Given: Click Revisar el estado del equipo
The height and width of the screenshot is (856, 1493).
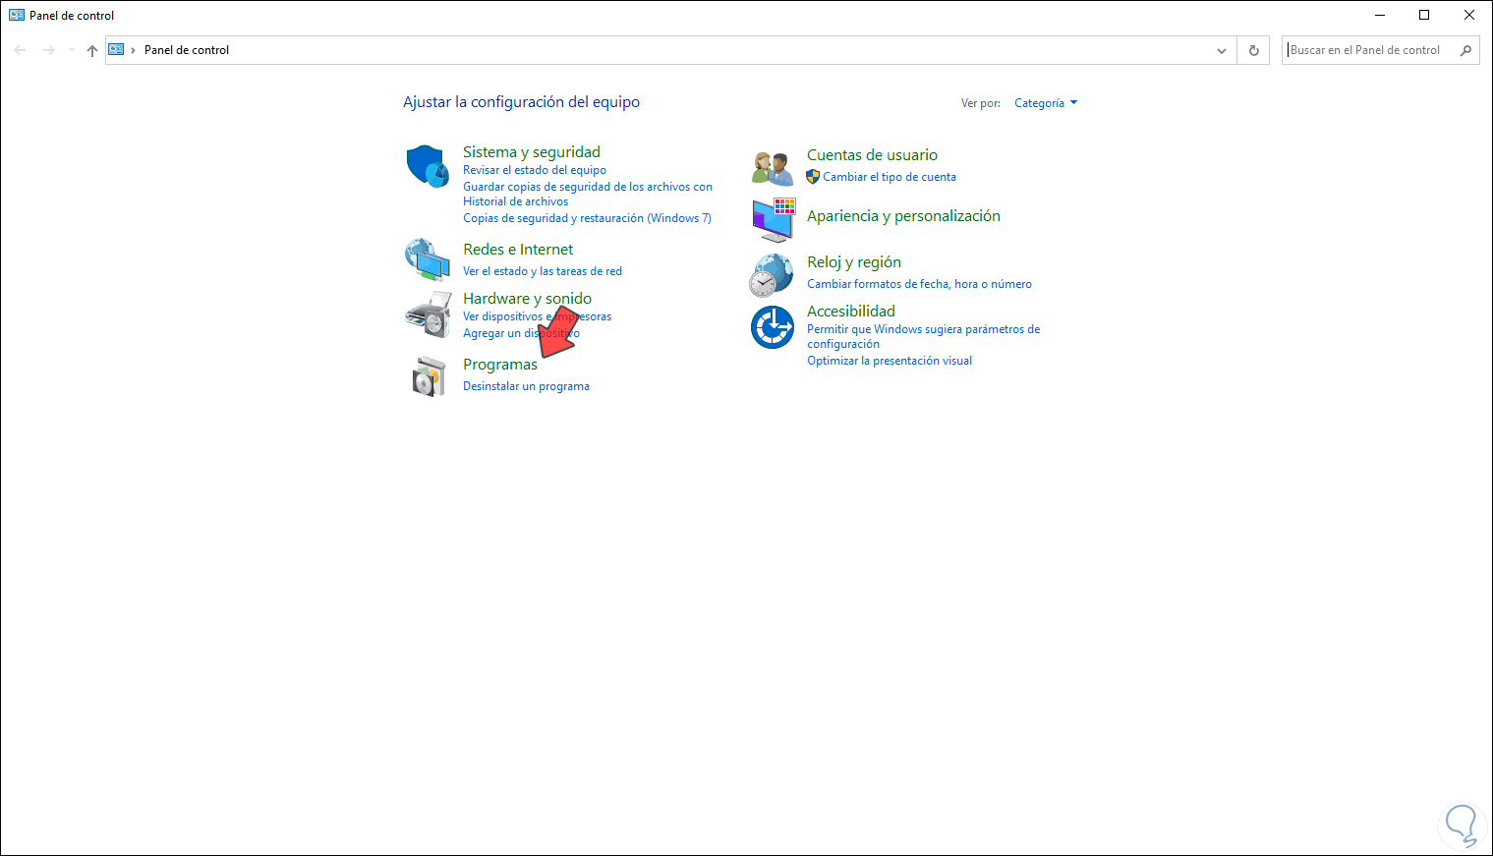Looking at the screenshot, I should pyautogui.click(x=535, y=170).
